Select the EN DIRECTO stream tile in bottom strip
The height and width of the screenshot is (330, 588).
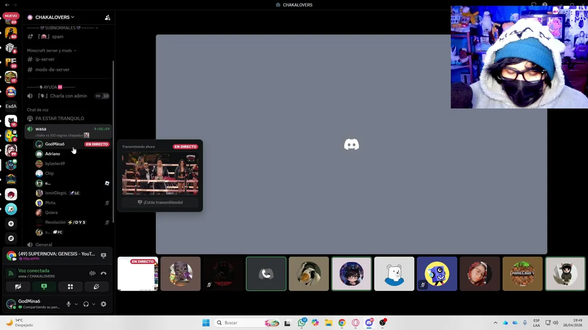tap(138, 274)
